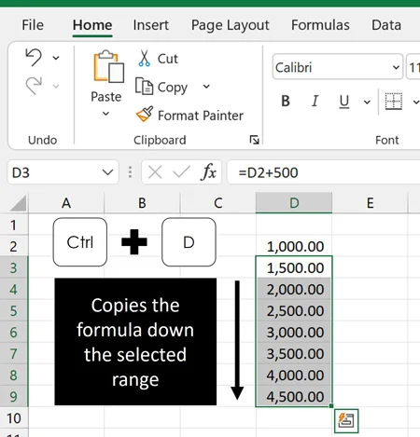Click the Paste clipboard icon
Viewport: 420px width, 437px height.
coord(108,66)
